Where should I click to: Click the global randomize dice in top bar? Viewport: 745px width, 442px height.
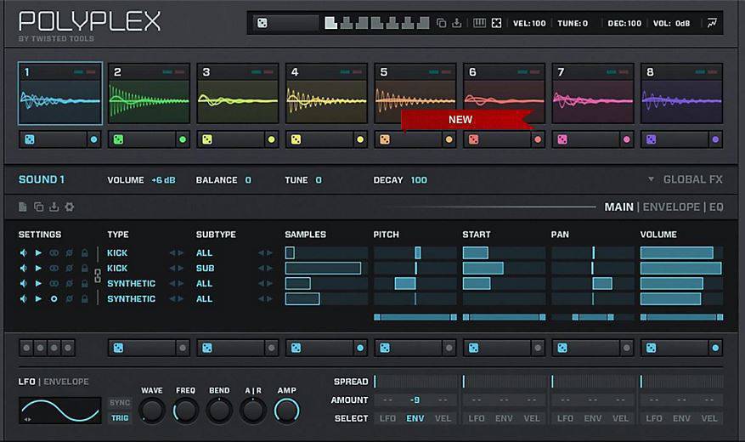[x=262, y=23]
